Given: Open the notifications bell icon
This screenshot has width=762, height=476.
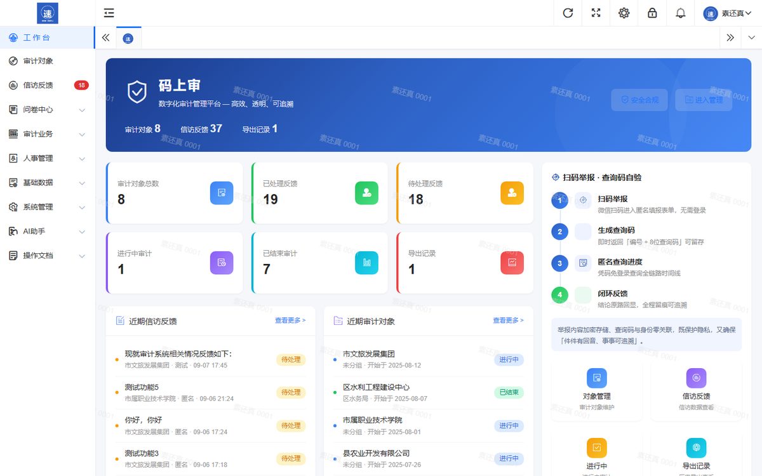Looking at the screenshot, I should tap(680, 13).
